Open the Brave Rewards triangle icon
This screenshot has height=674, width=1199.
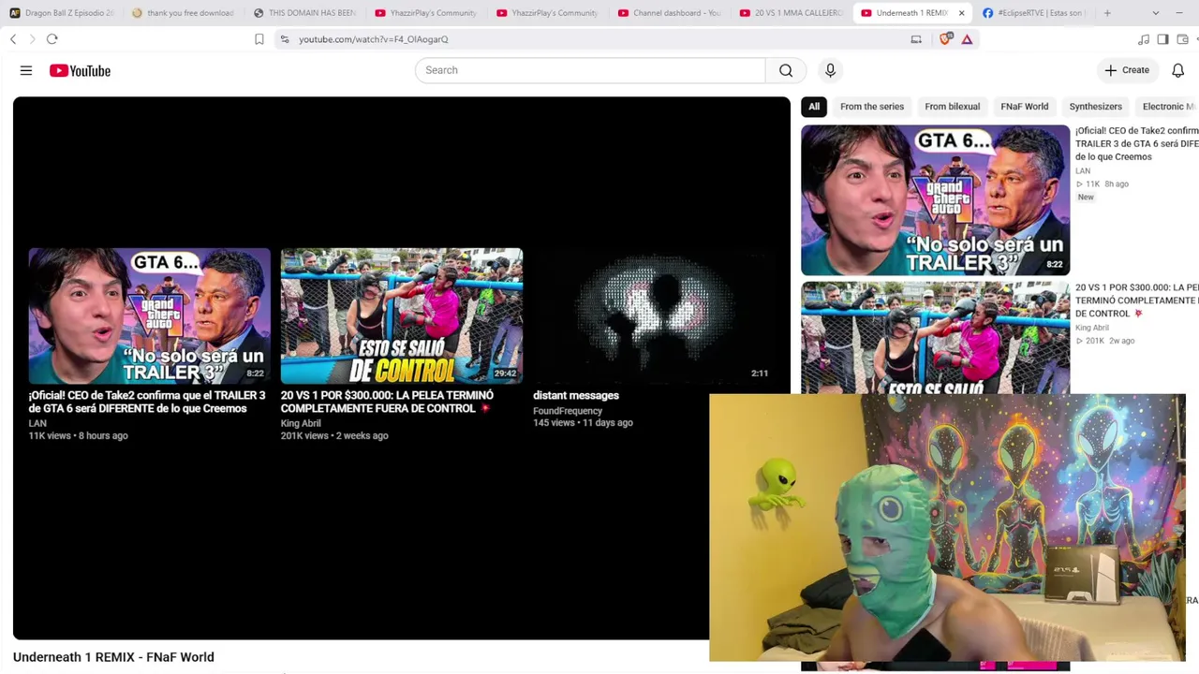(967, 39)
